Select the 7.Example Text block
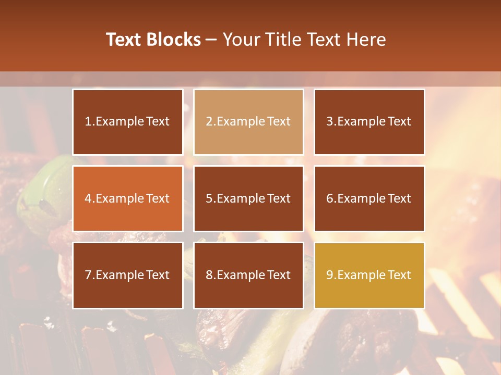The height and width of the screenshot is (375, 501). tap(127, 275)
